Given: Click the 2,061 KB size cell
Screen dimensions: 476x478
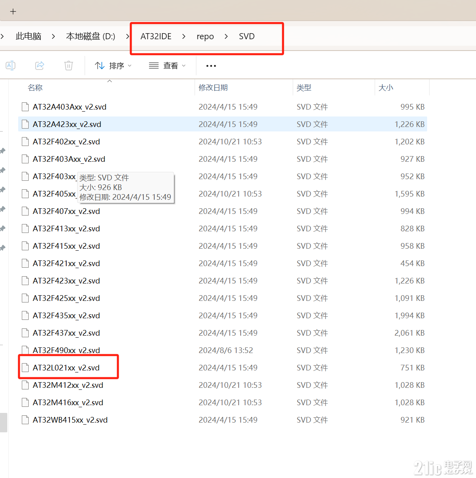Looking at the screenshot, I should (x=410, y=333).
